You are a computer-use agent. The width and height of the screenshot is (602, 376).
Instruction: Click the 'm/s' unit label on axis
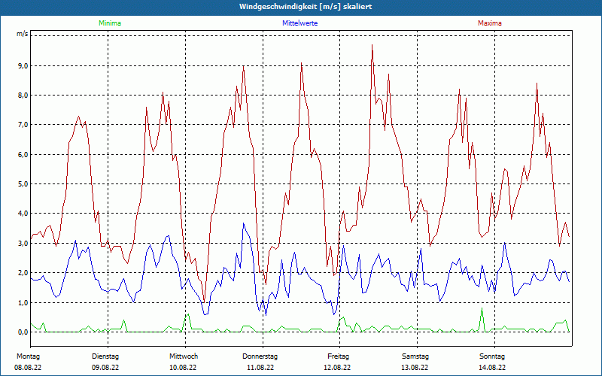coord(23,34)
